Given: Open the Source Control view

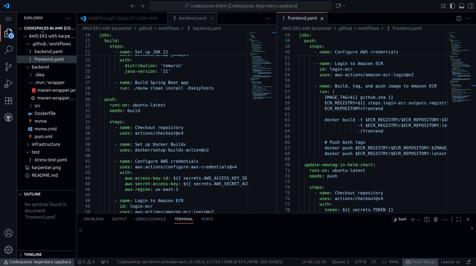Looking at the screenshot, I should click(8, 67).
